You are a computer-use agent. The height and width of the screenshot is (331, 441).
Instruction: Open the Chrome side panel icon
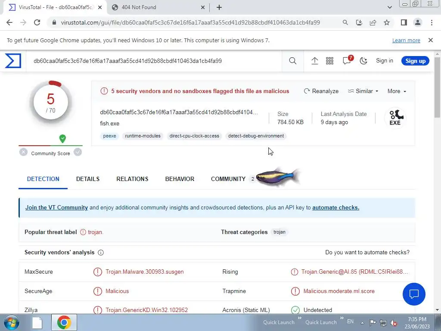tap(404, 22)
